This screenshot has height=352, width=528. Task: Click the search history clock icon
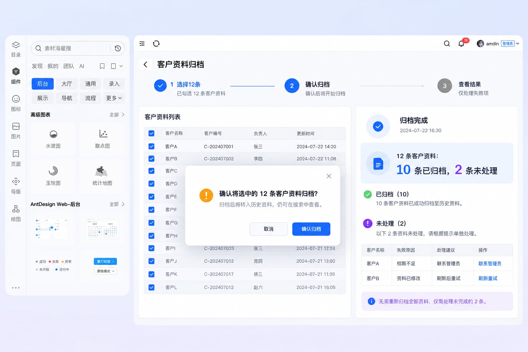tap(118, 48)
